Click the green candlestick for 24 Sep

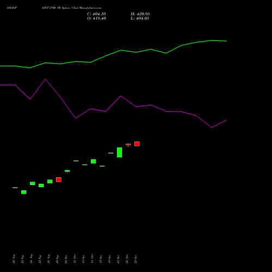(x=33, y=183)
